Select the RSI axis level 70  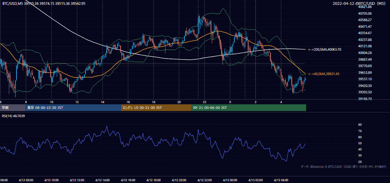(360, 131)
